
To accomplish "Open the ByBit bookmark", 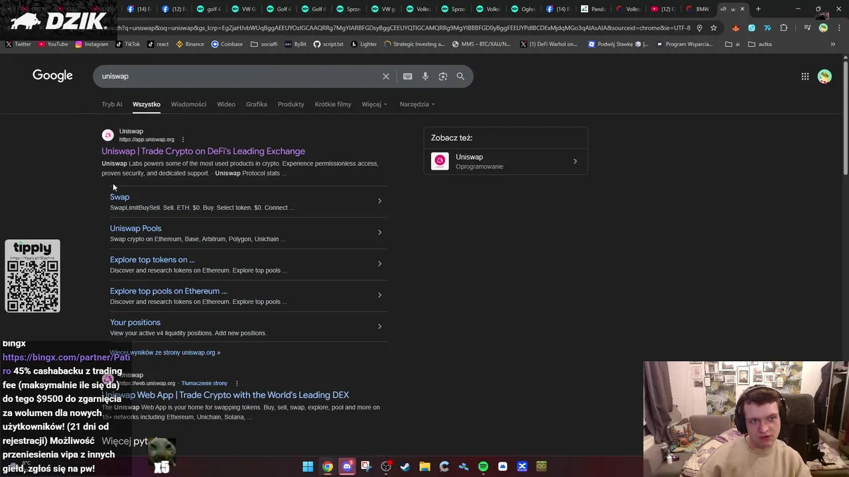I will click(295, 44).
